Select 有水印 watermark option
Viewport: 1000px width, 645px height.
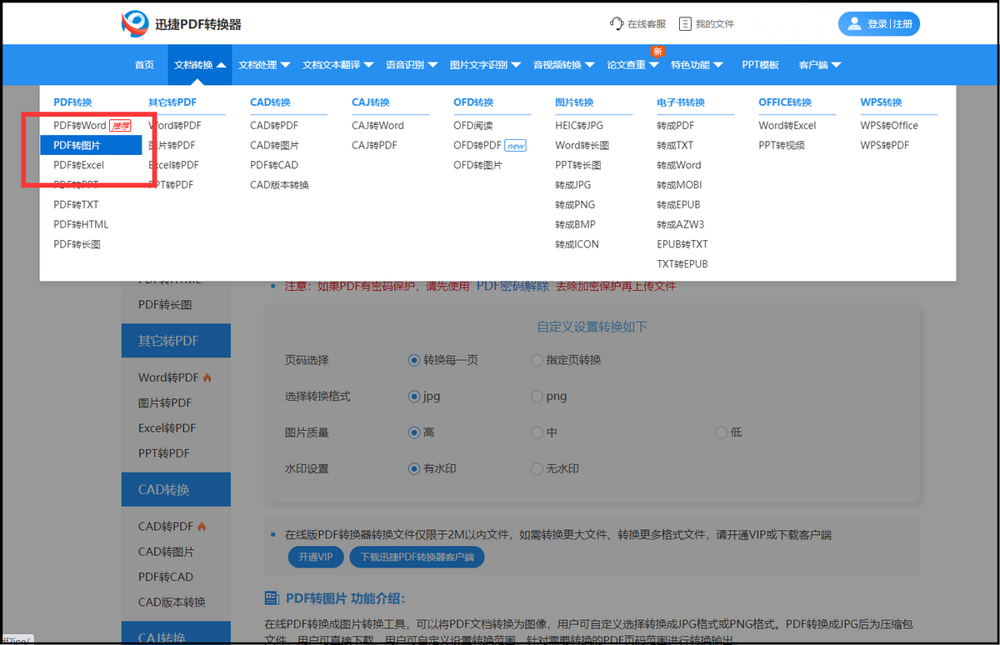(414, 469)
